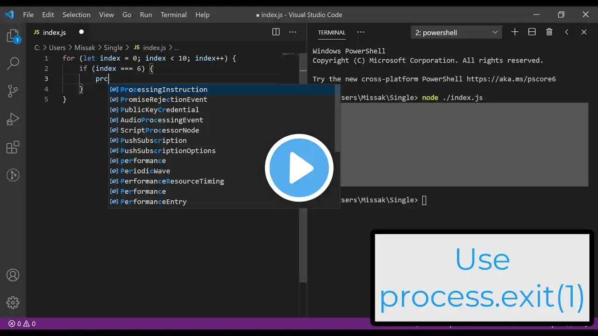This screenshot has height=336, width=598.
Task: Choose PerformanceEntry suggestion
Action: tap(221, 202)
